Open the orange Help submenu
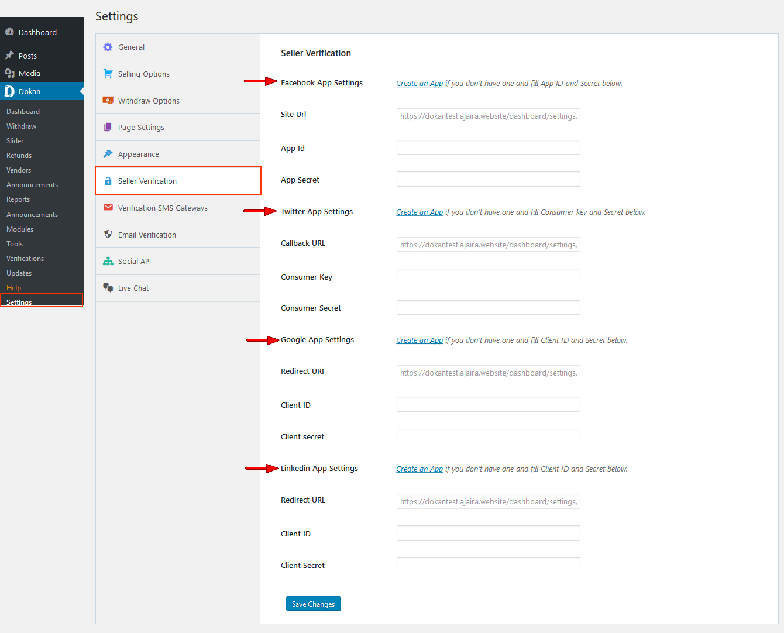 13,288
